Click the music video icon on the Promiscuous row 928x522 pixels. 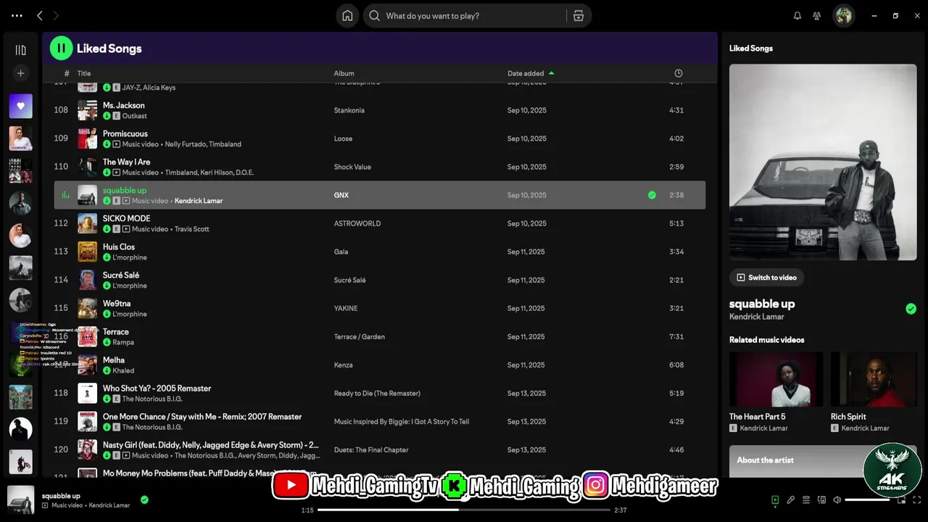[x=116, y=144]
